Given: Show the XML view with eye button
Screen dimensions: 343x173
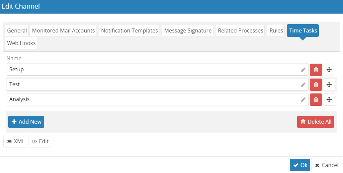Looking at the screenshot, I should tap(15, 141).
